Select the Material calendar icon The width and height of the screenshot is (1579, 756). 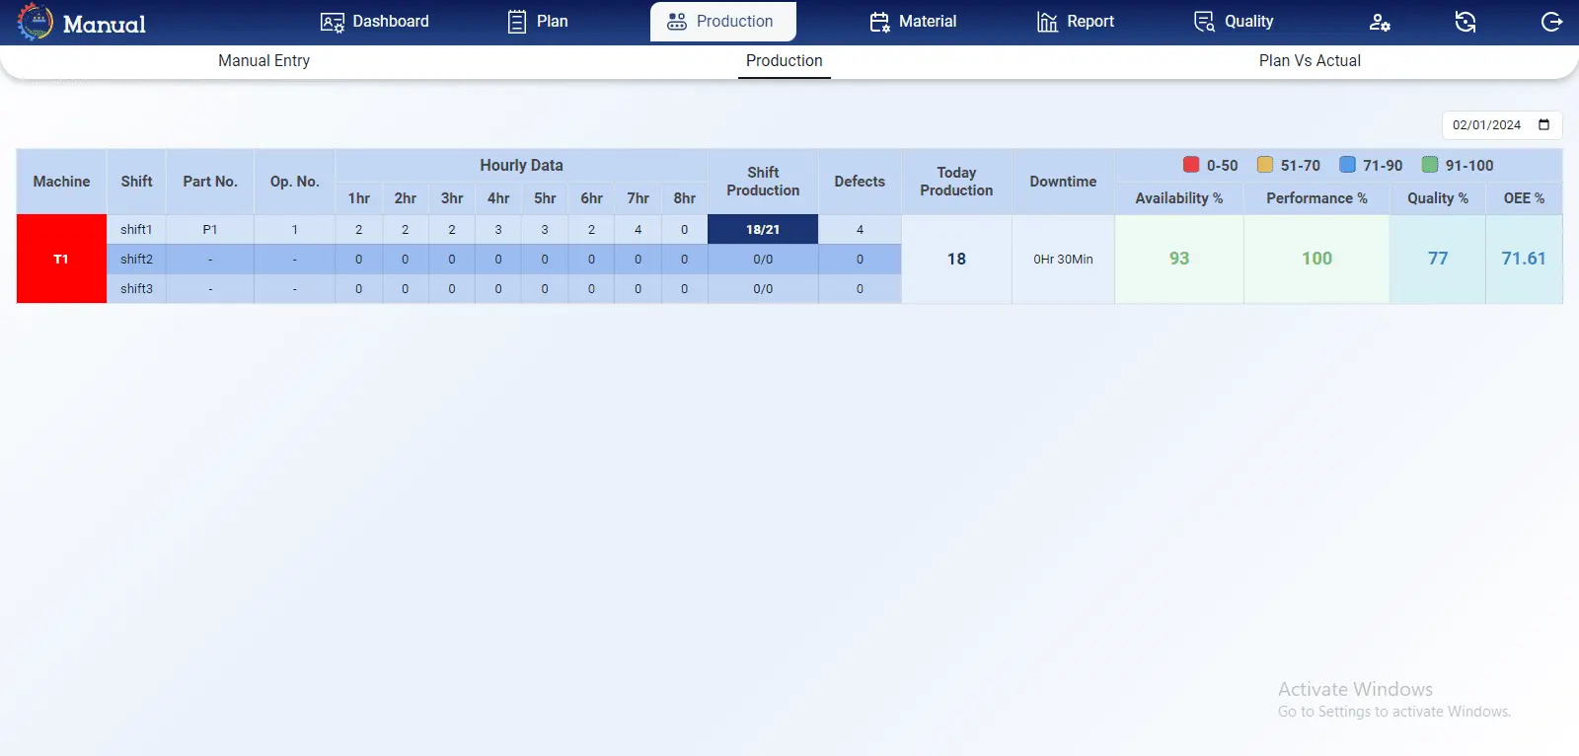click(x=879, y=22)
